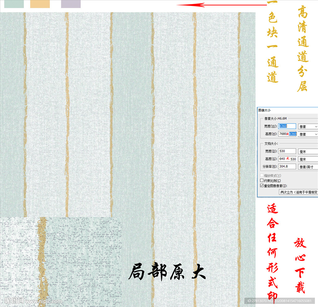Open the 毫米 unit dropdown for 宽度(D)

point(308,151)
